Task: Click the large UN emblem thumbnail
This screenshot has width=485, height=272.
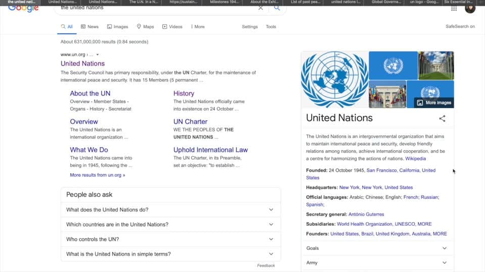Action: pos(334,80)
